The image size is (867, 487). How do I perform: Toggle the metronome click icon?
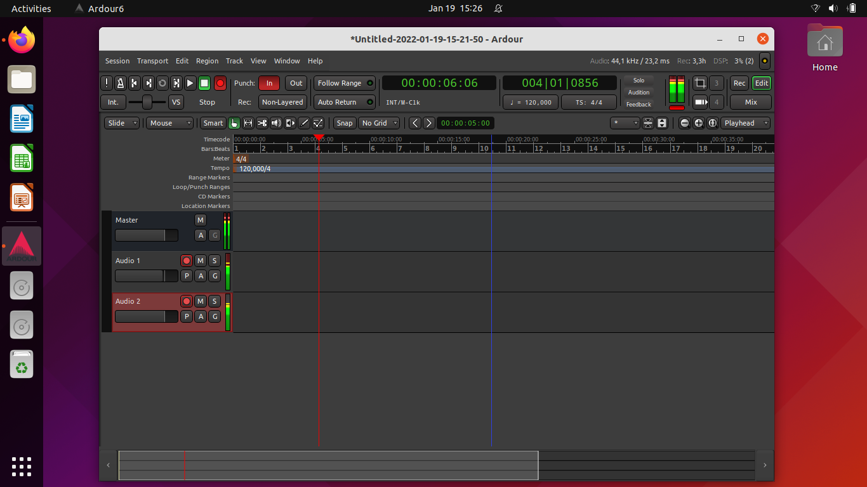[x=121, y=83]
